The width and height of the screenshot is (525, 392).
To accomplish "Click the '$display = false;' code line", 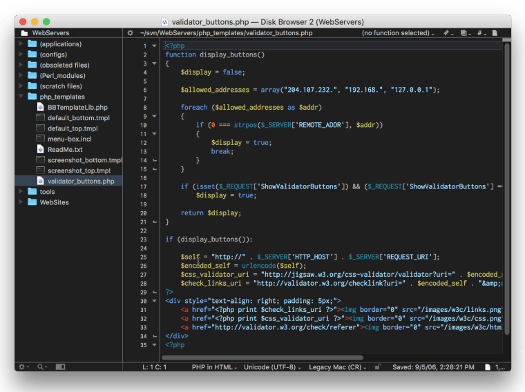I will [x=213, y=72].
